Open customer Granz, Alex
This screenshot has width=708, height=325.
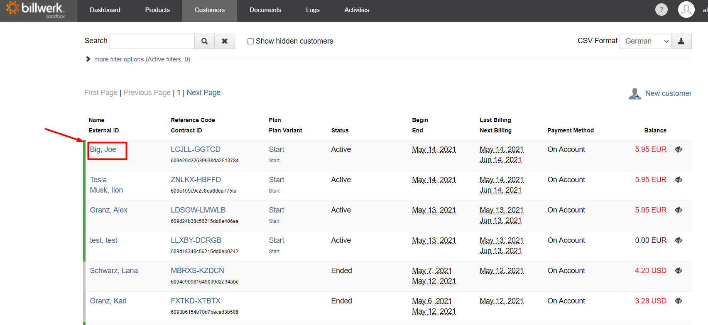click(x=109, y=210)
